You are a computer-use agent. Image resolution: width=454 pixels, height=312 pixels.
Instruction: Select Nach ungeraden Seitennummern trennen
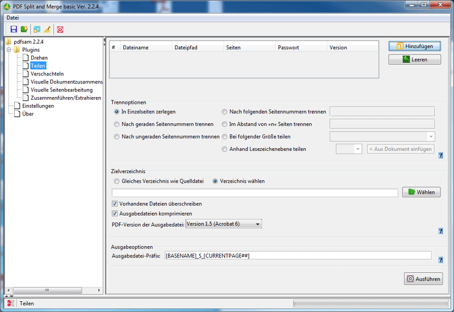[117, 137]
